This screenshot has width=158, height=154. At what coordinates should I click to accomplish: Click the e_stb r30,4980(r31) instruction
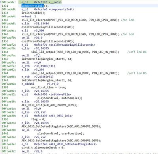click(x=38, y=66)
